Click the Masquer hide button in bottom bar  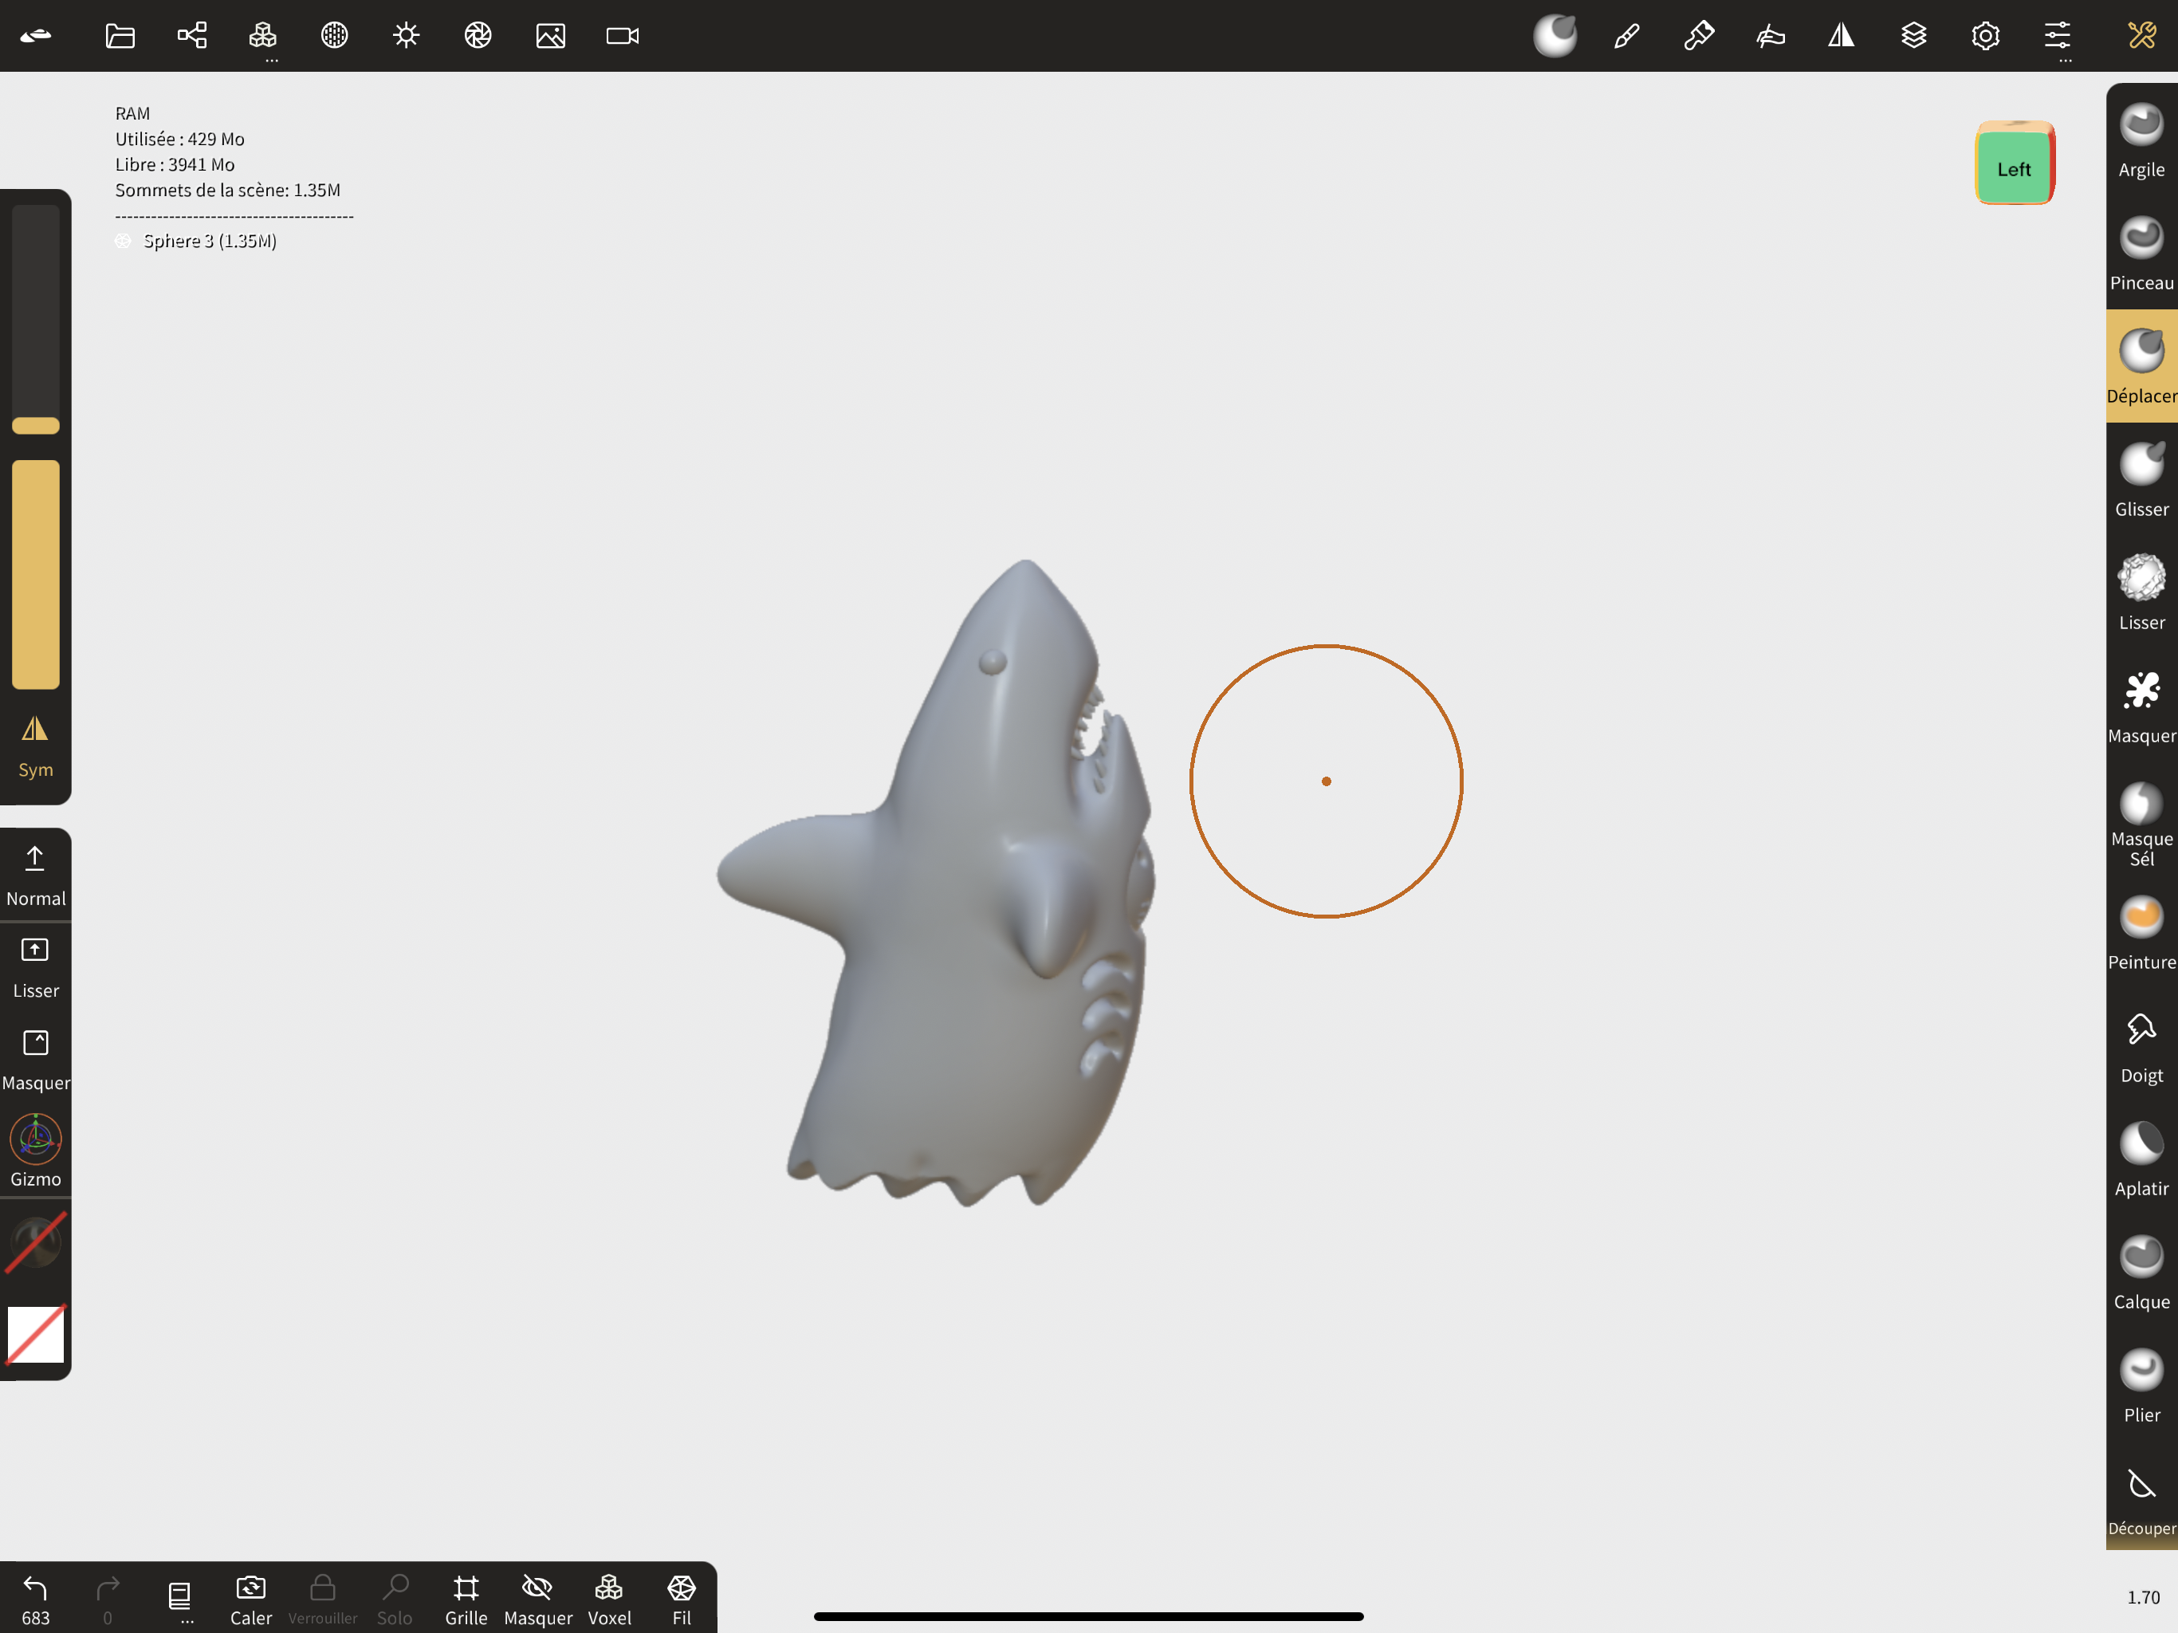pos(537,1599)
